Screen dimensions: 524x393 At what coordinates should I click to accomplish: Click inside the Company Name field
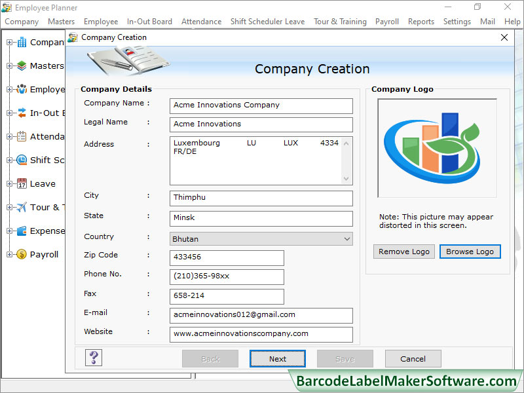tap(261, 106)
